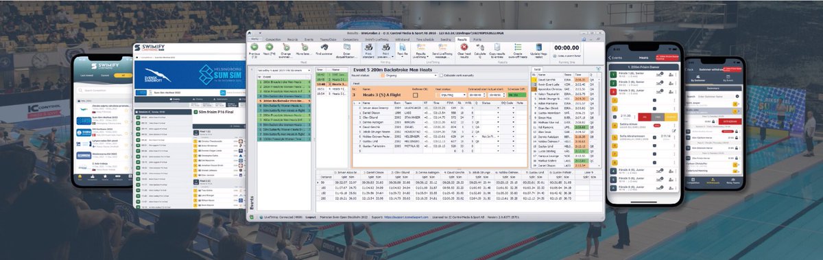Select first event row 200m Breaststroke Men Heats
823x260 pixels.
[283, 82]
